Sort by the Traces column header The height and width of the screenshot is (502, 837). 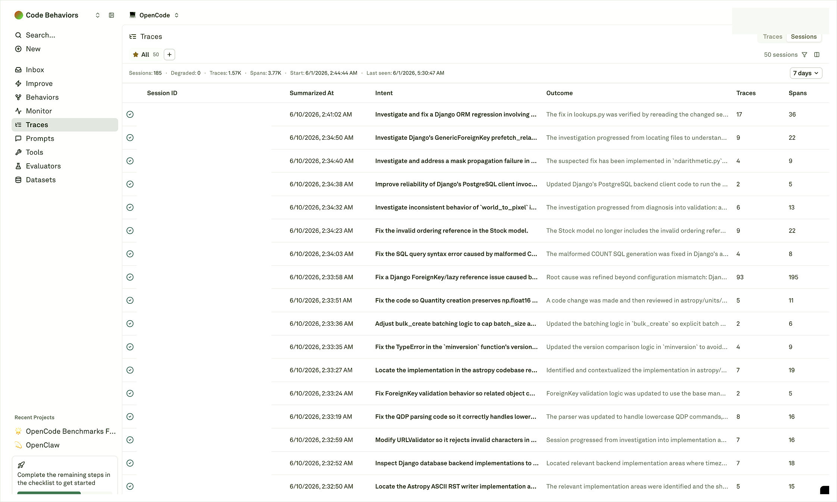point(746,93)
